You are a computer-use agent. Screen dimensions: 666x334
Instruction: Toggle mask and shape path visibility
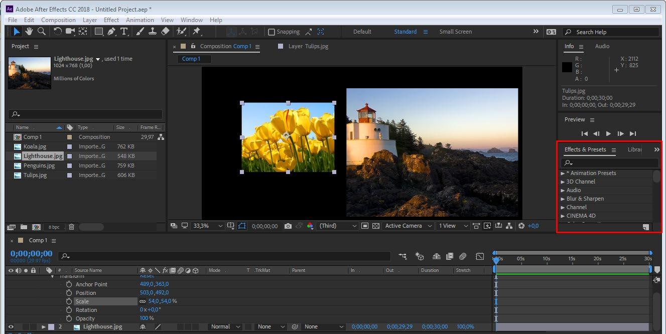[242, 226]
